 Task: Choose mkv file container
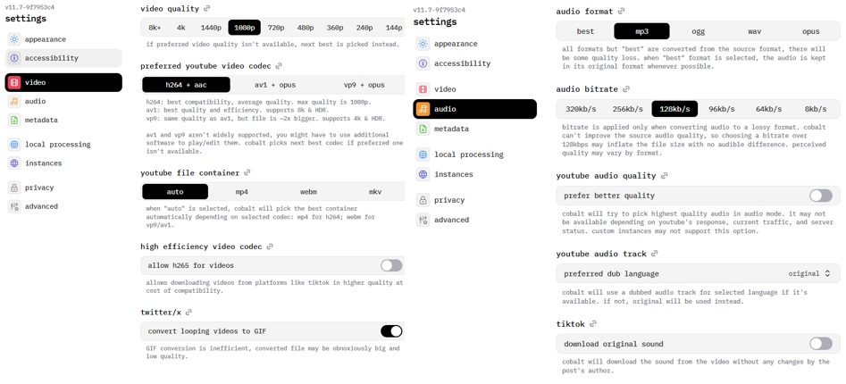click(x=375, y=192)
